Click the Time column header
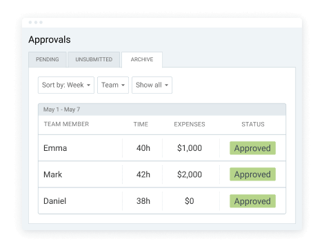This screenshot has height=248, width=324. pos(141,124)
